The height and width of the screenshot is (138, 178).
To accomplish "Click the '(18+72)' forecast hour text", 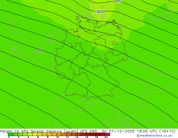I will coord(168,131).
